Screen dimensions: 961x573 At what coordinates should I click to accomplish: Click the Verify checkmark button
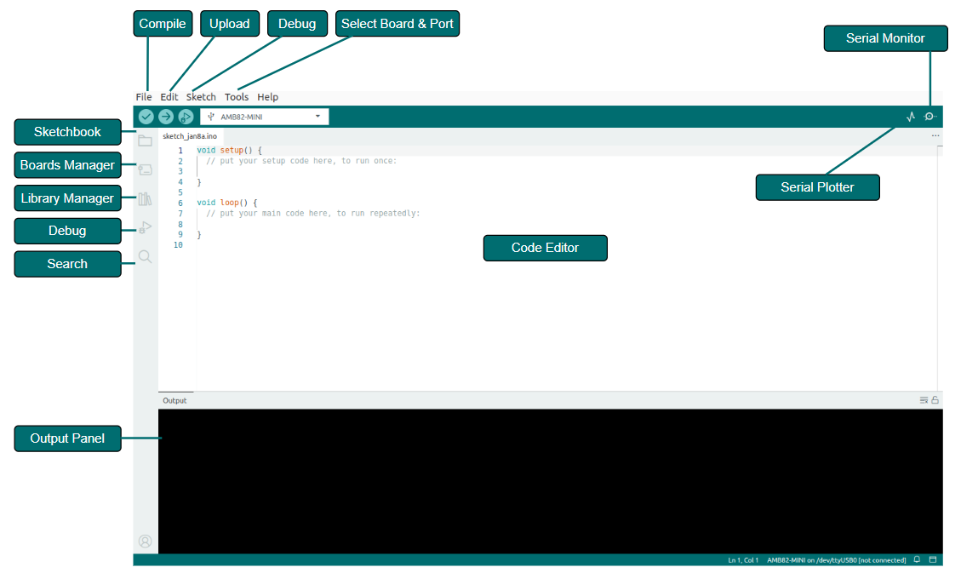(x=146, y=117)
